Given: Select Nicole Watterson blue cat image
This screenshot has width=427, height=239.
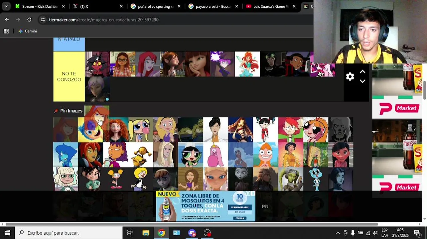Looking at the screenshot, I should pos(316,179).
